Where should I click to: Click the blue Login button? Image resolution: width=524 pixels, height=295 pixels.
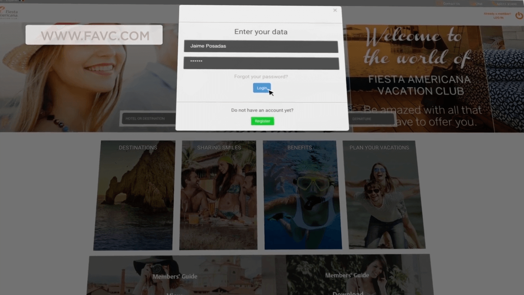click(x=262, y=88)
